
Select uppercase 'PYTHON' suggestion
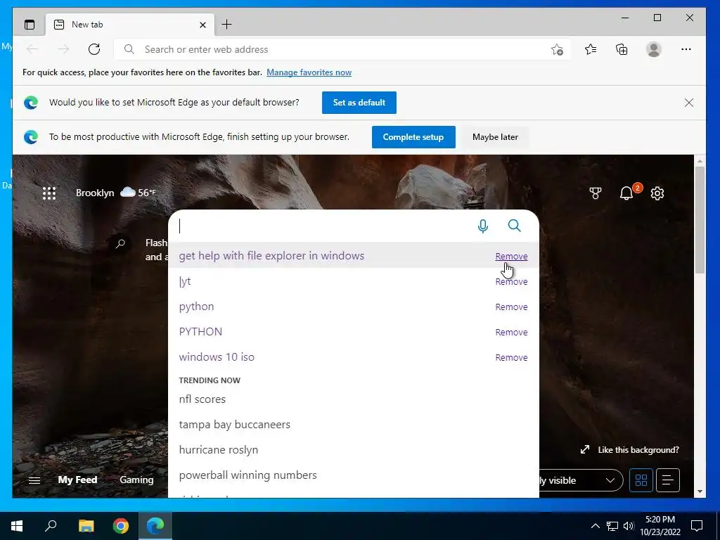(x=200, y=332)
